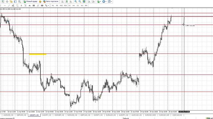Click the highlighted 2017.04.27 date label
The width and height of the screenshot is (213, 119).
[184, 112]
